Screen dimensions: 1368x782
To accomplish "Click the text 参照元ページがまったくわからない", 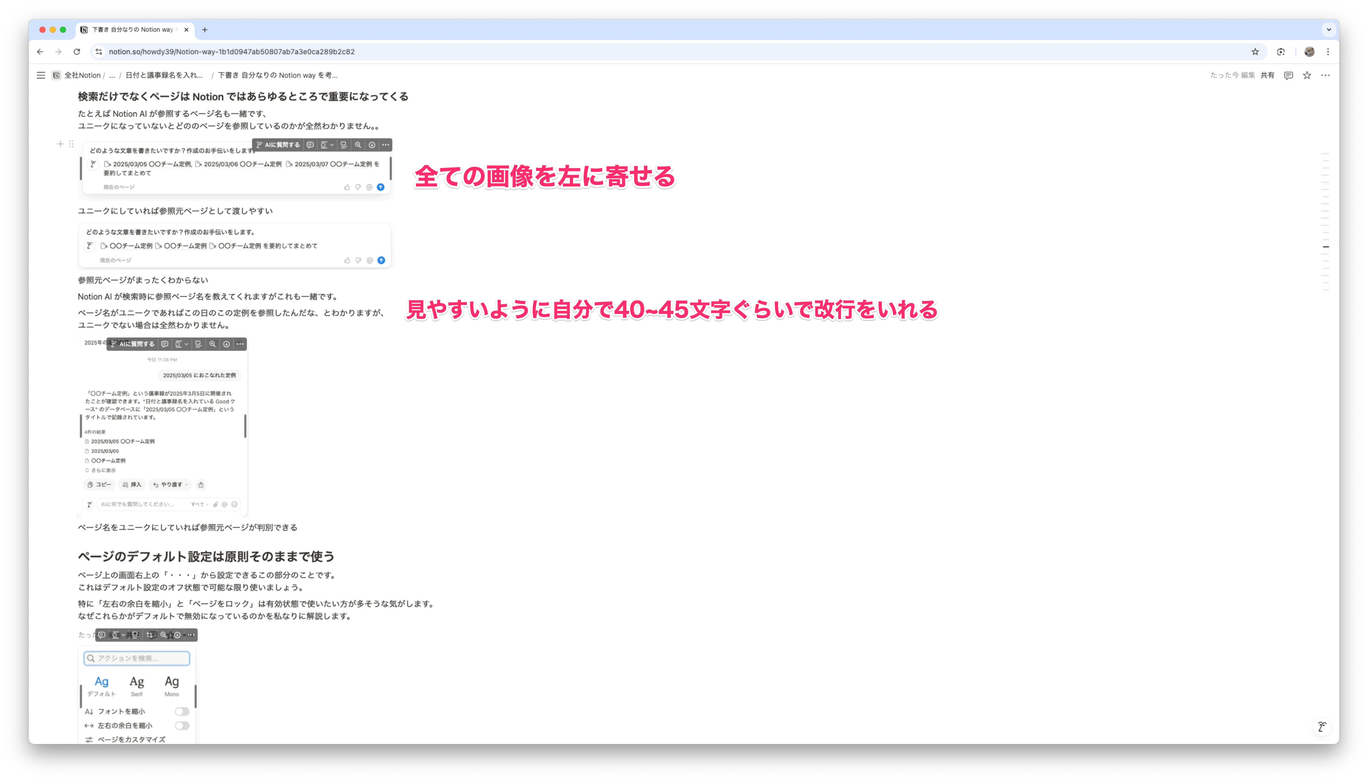I will tap(143, 280).
